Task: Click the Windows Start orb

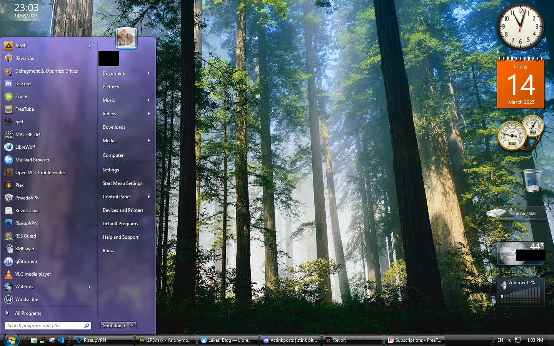Action: click(11, 340)
